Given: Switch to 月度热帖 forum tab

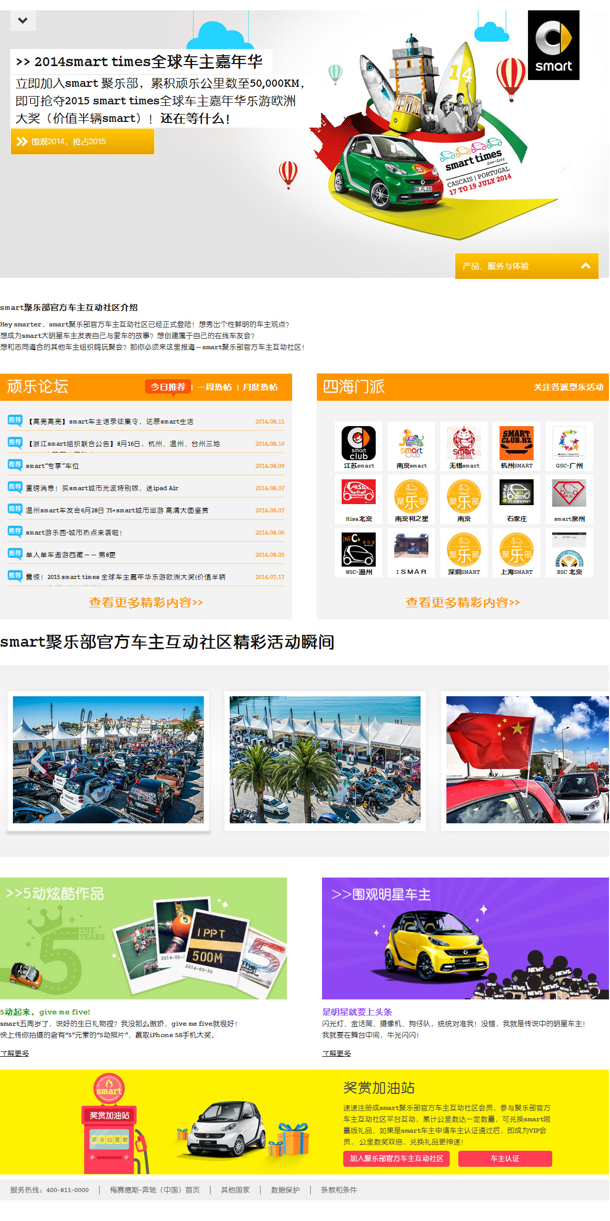Looking at the screenshot, I should click(260, 387).
